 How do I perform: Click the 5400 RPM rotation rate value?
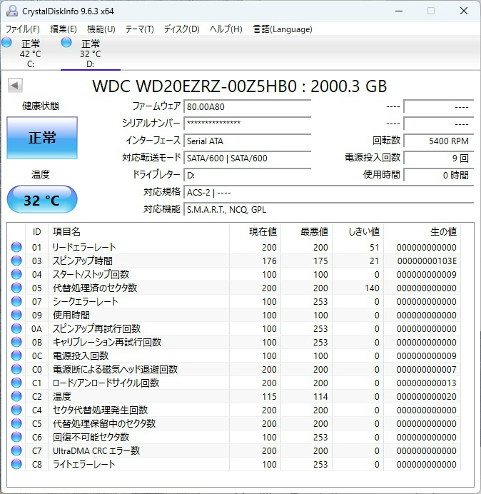tap(439, 141)
